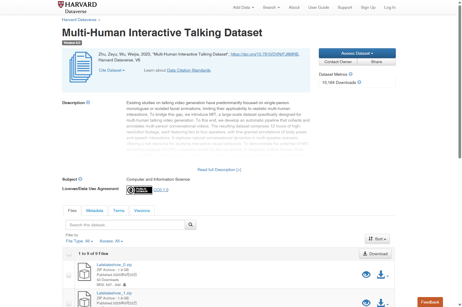Image resolution: width=462 pixels, height=307 pixels.
Task: Check the Latelateshow_0.zip file checkbox
Action: pos(69,275)
